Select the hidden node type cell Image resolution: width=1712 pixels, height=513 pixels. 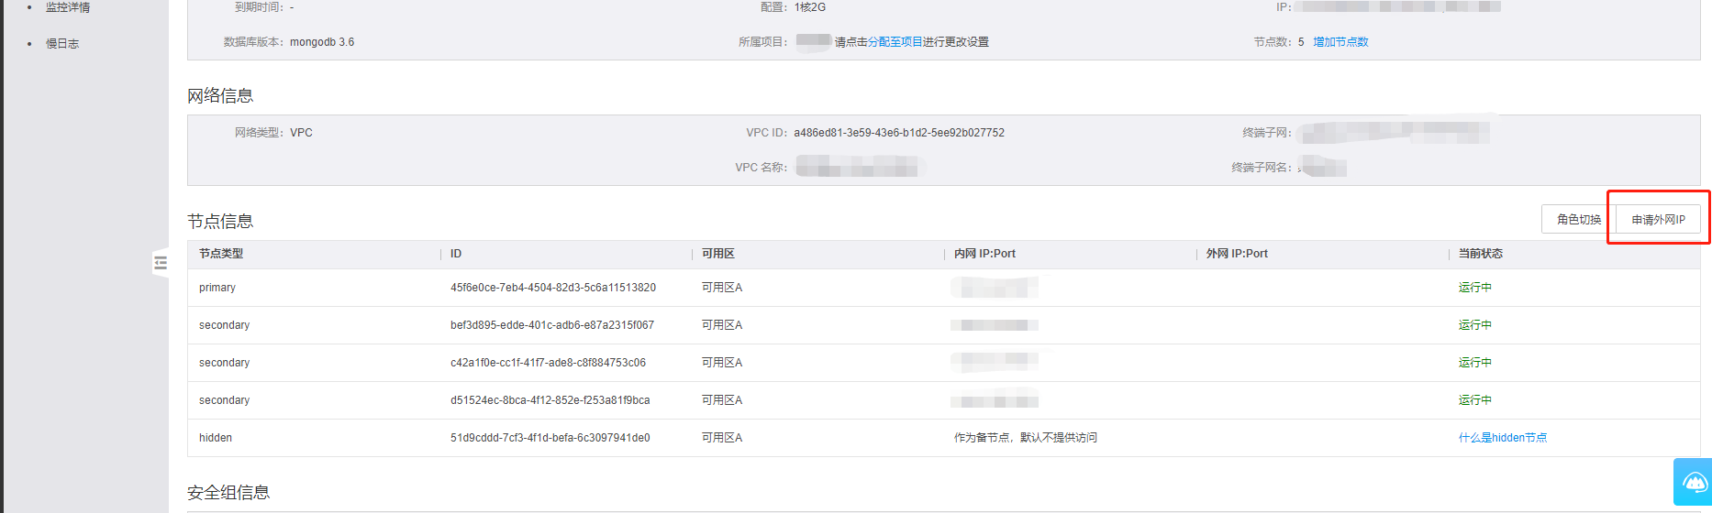216,438
